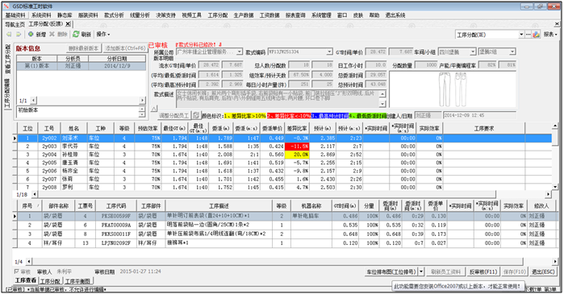Screen dimensions: 564x294
Task: Click the 删除 delete X icon
Action: tap(52, 34)
